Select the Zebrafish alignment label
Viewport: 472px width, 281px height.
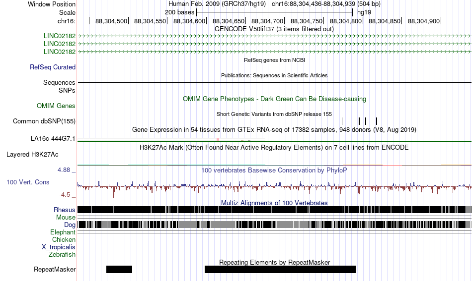pyautogui.click(x=62, y=255)
